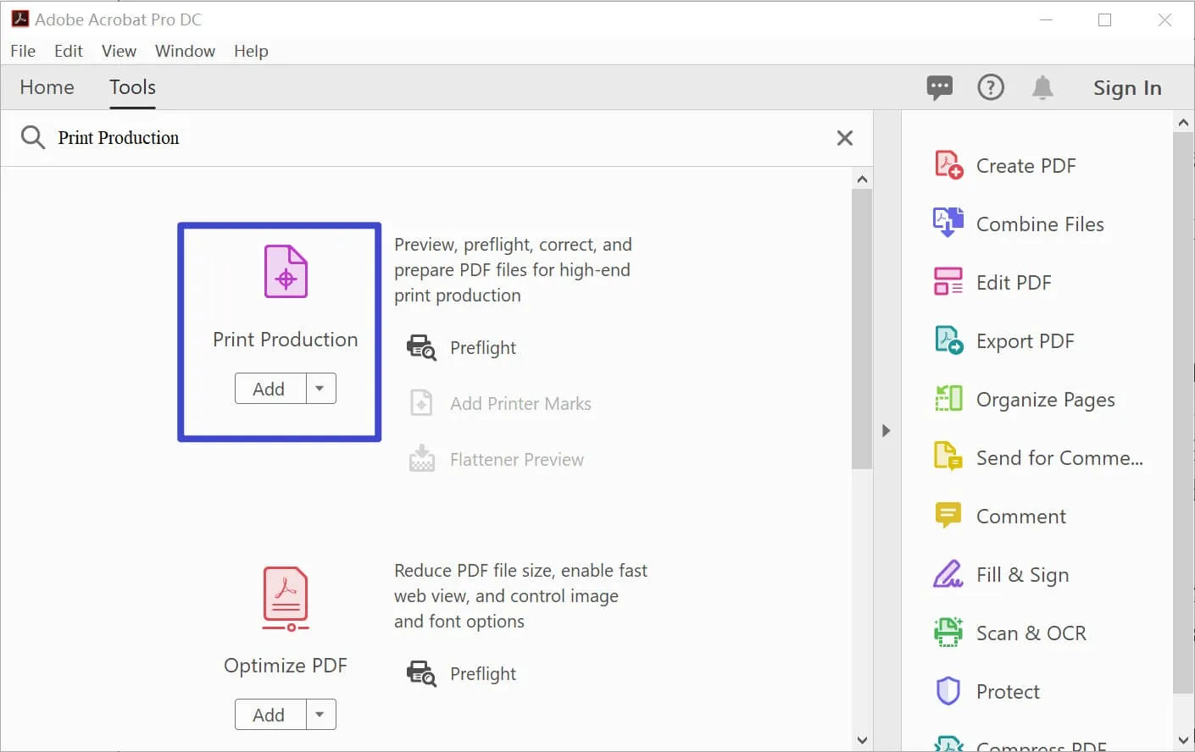Open the Comment tool icon
The height and width of the screenshot is (752, 1195).
(948, 516)
